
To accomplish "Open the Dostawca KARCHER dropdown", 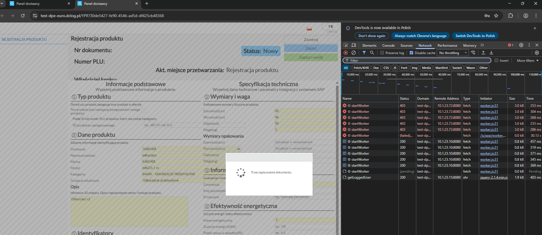I will [191, 149].
